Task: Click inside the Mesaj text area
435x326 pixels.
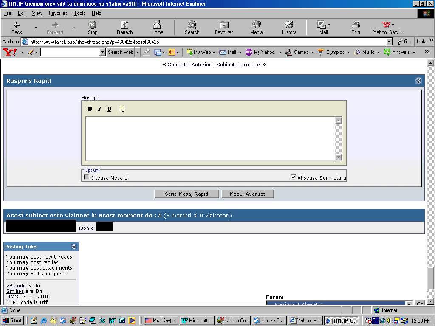Action: 210,139
